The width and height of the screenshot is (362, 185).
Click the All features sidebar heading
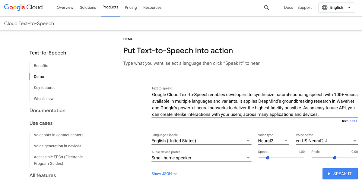(x=43, y=175)
